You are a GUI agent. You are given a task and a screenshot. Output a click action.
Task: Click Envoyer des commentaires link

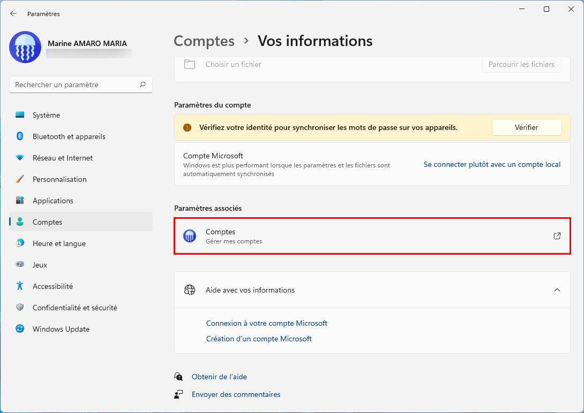tap(236, 394)
